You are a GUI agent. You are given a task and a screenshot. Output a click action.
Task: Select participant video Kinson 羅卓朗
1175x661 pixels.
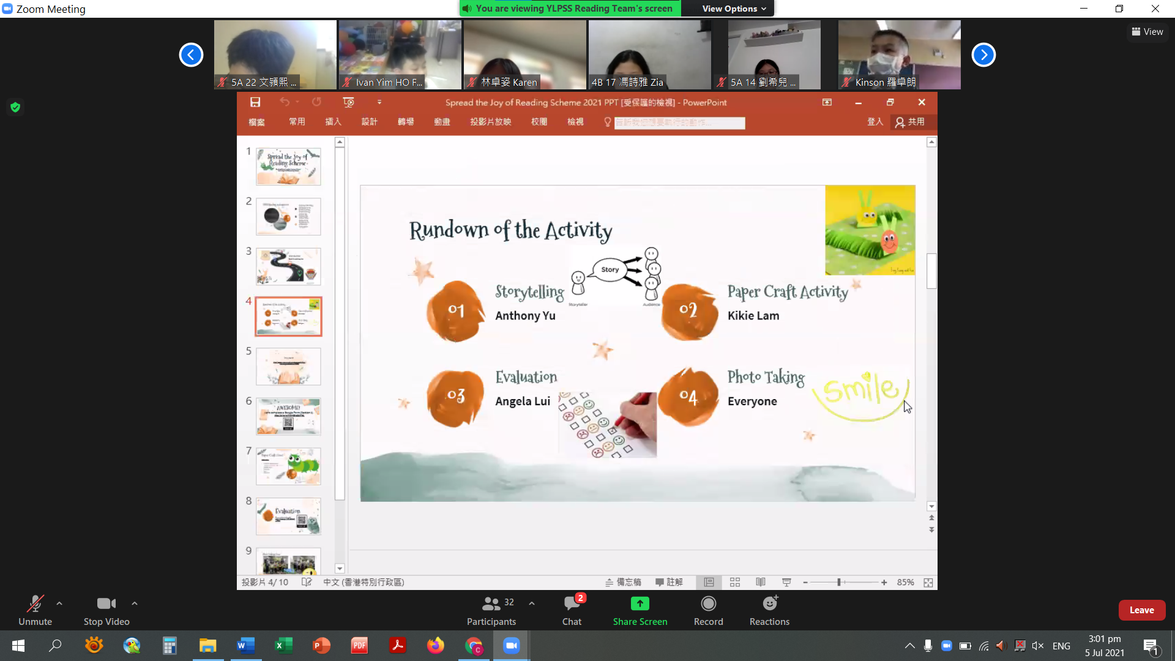pyautogui.click(x=900, y=54)
